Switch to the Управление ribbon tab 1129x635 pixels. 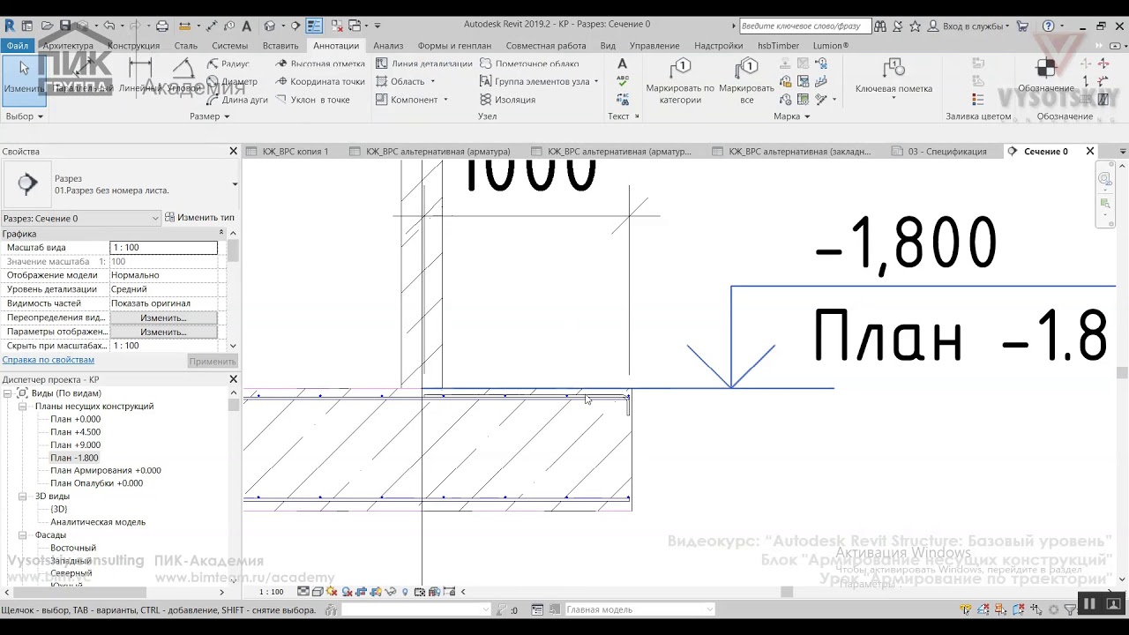654,45
